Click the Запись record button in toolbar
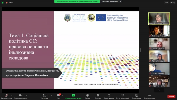This screenshot has height=100, width=177. pyautogui.click(x=87, y=96)
